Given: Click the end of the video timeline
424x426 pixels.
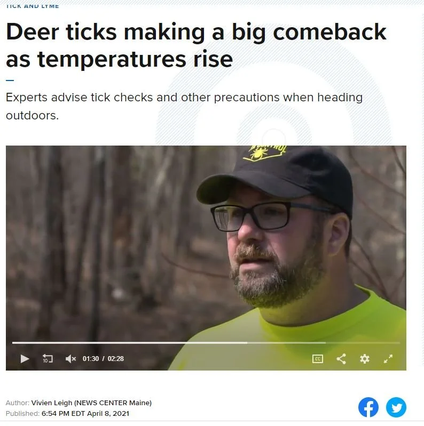Looking at the screenshot, I should [x=398, y=343].
